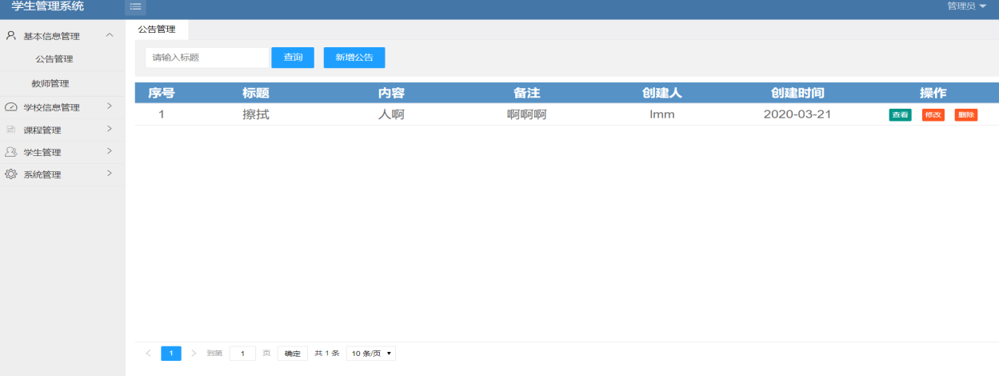Screen dimensions: 999x376
Task: Click the 创建时间 column header
Action: (x=797, y=93)
